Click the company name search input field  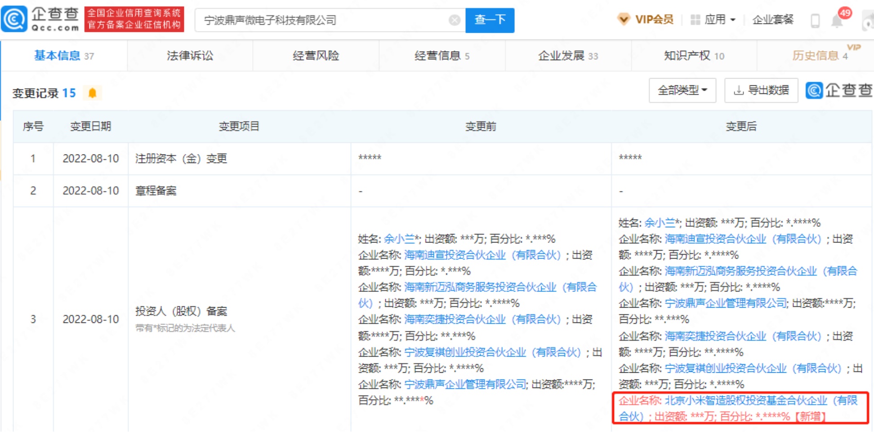pos(324,20)
